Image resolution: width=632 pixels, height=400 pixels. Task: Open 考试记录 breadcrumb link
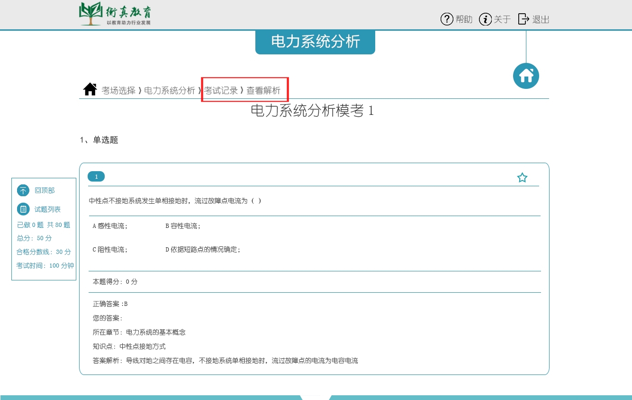221,90
